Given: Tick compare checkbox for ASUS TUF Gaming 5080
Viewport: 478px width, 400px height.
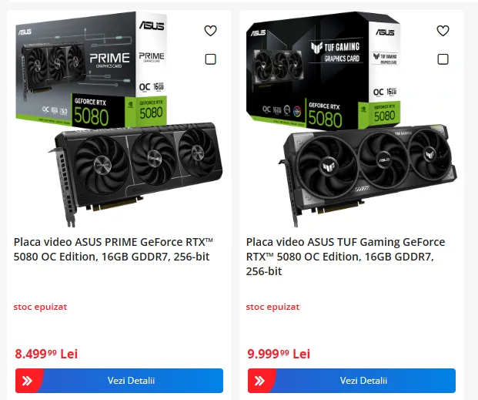Looking at the screenshot, I should (x=443, y=59).
